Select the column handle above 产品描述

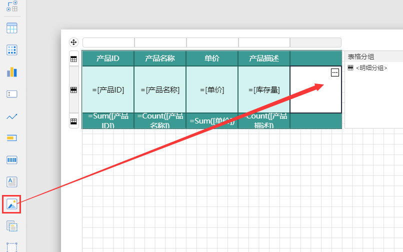[264, 42]
